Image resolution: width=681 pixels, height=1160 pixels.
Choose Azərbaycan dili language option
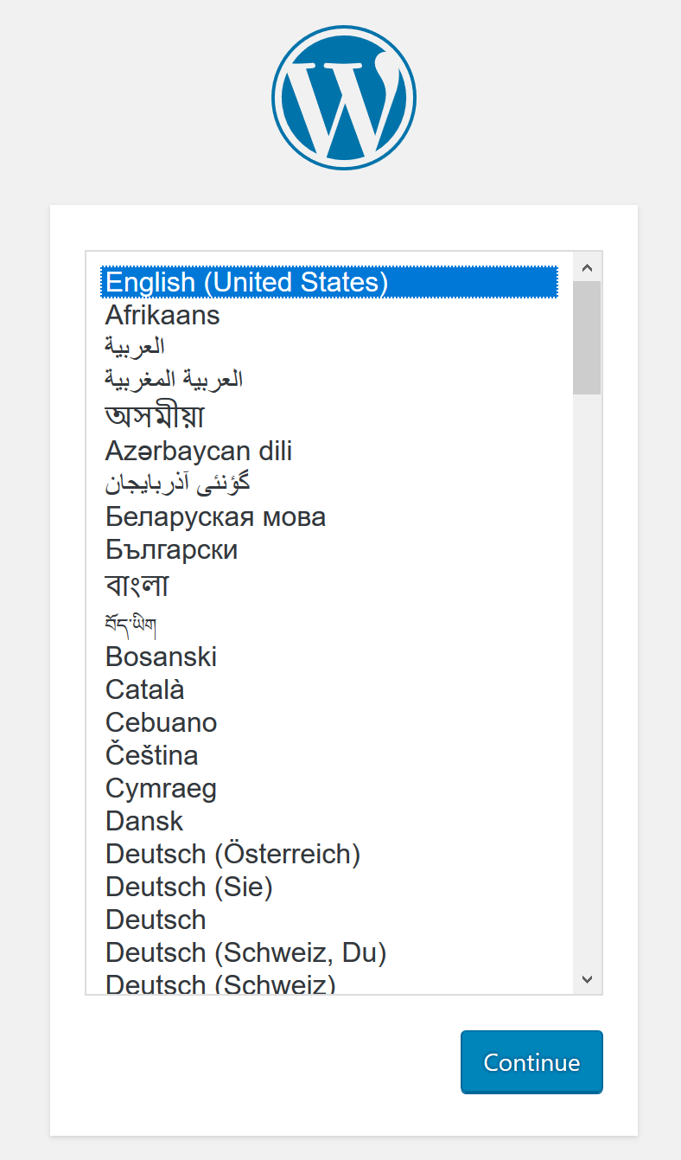(329, 451)
